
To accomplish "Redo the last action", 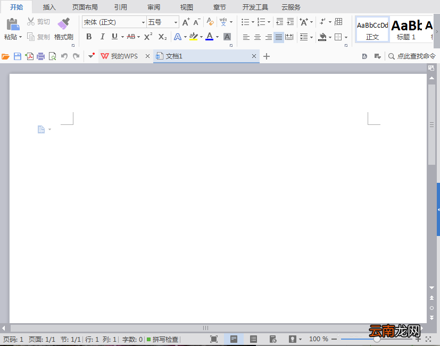I will [x=76, y=57].
